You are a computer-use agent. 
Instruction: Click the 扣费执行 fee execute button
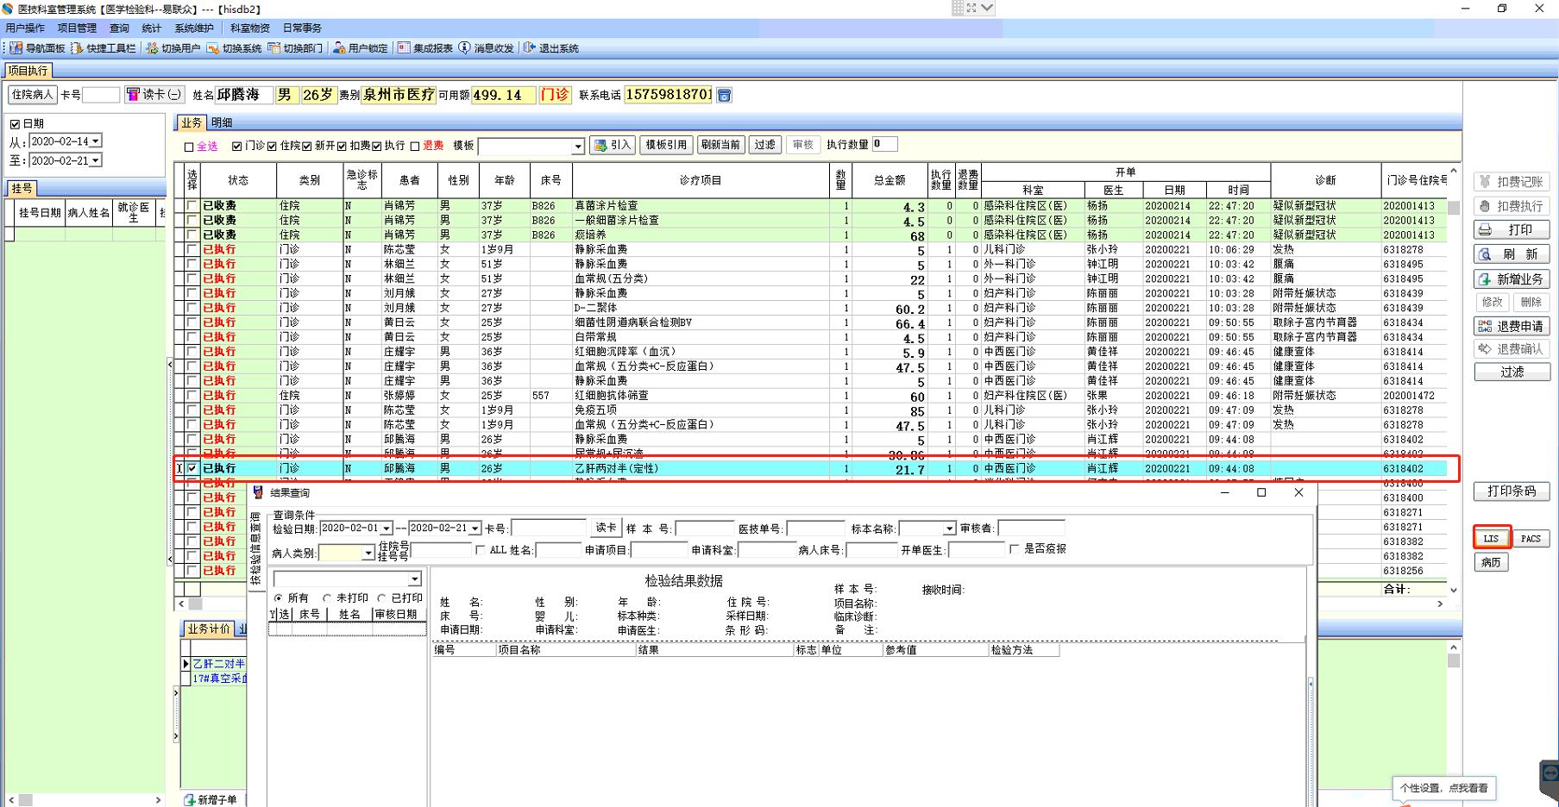1512,206
